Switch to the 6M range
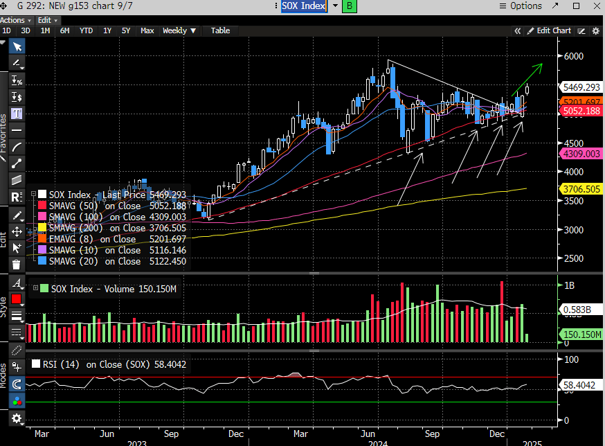The height and width of the screenshot is (446, 605). tap(65, 30)
